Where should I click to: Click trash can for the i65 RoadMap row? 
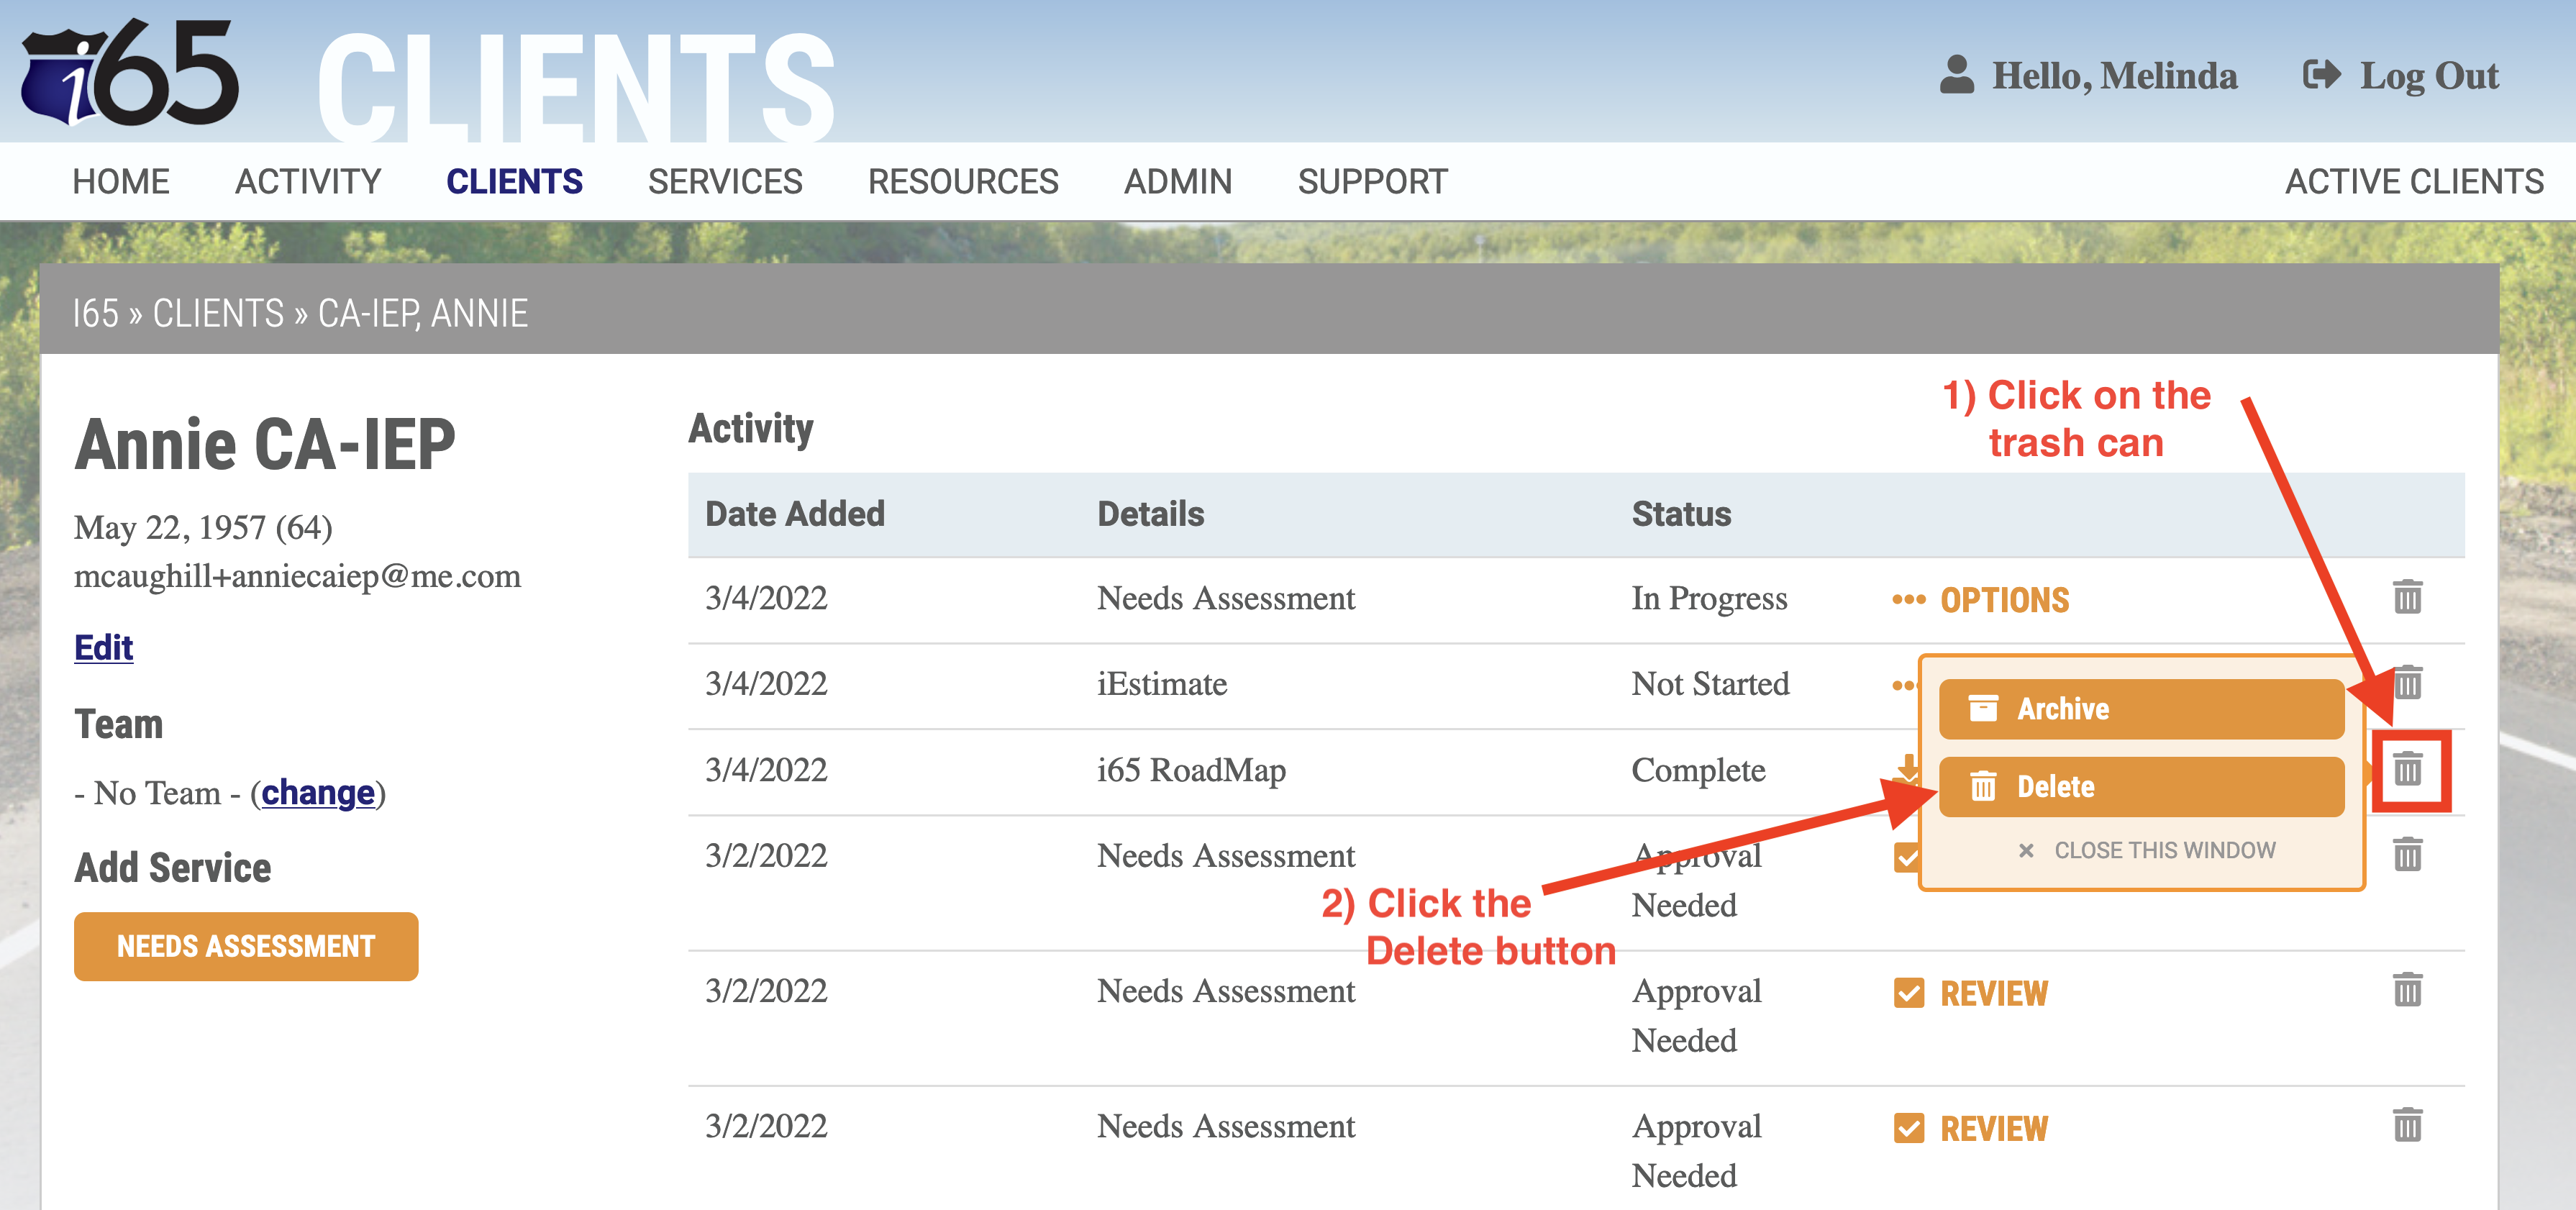click(2407, 769)
